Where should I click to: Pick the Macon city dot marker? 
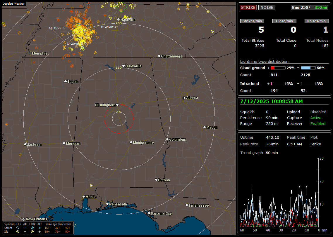pyautogui.click(x=205, y=127)
